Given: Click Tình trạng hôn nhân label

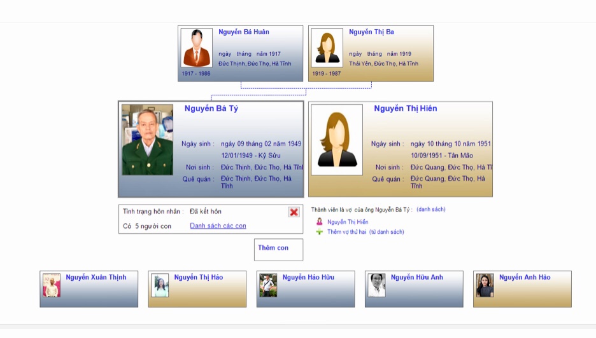Looking at the screenshot, I should click(x=153, y=212).
